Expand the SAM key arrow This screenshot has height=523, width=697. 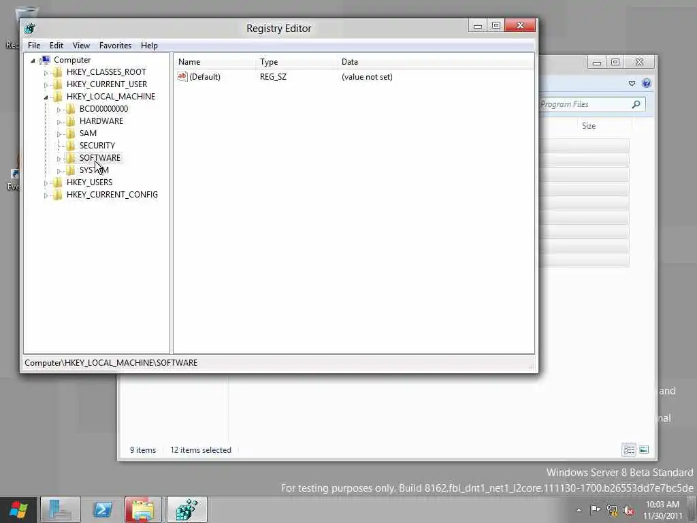click(x=59, y=134)
